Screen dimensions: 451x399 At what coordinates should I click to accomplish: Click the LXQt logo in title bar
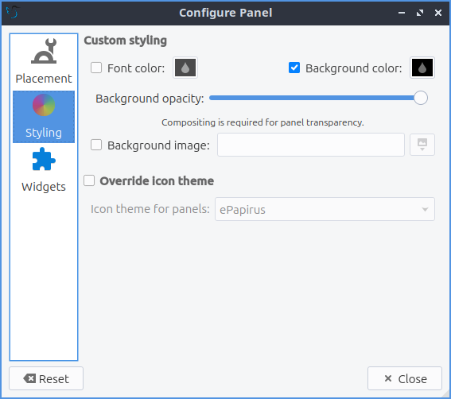coord(13,13)
